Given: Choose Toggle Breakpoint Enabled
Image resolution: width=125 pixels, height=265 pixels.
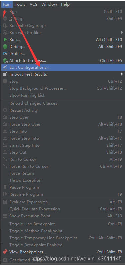Looking at the screenshot, I should [63, 245].
